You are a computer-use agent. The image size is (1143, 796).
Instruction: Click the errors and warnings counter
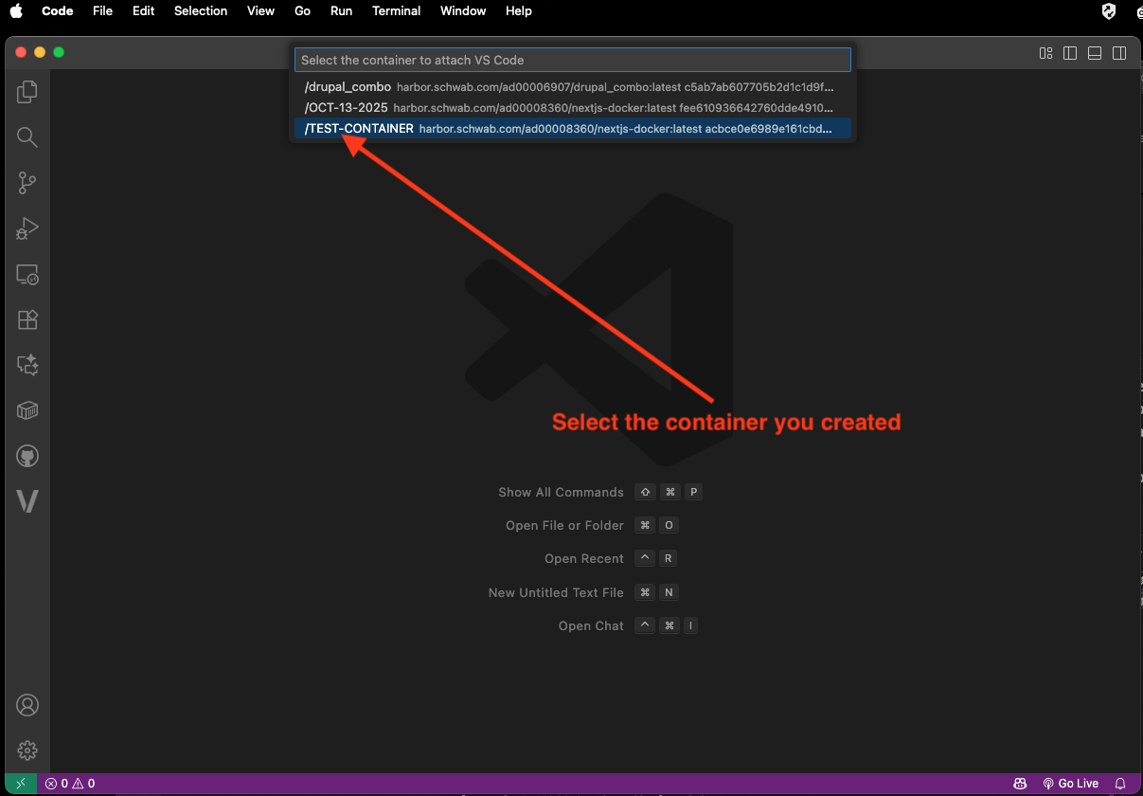(x=68, y=784)
